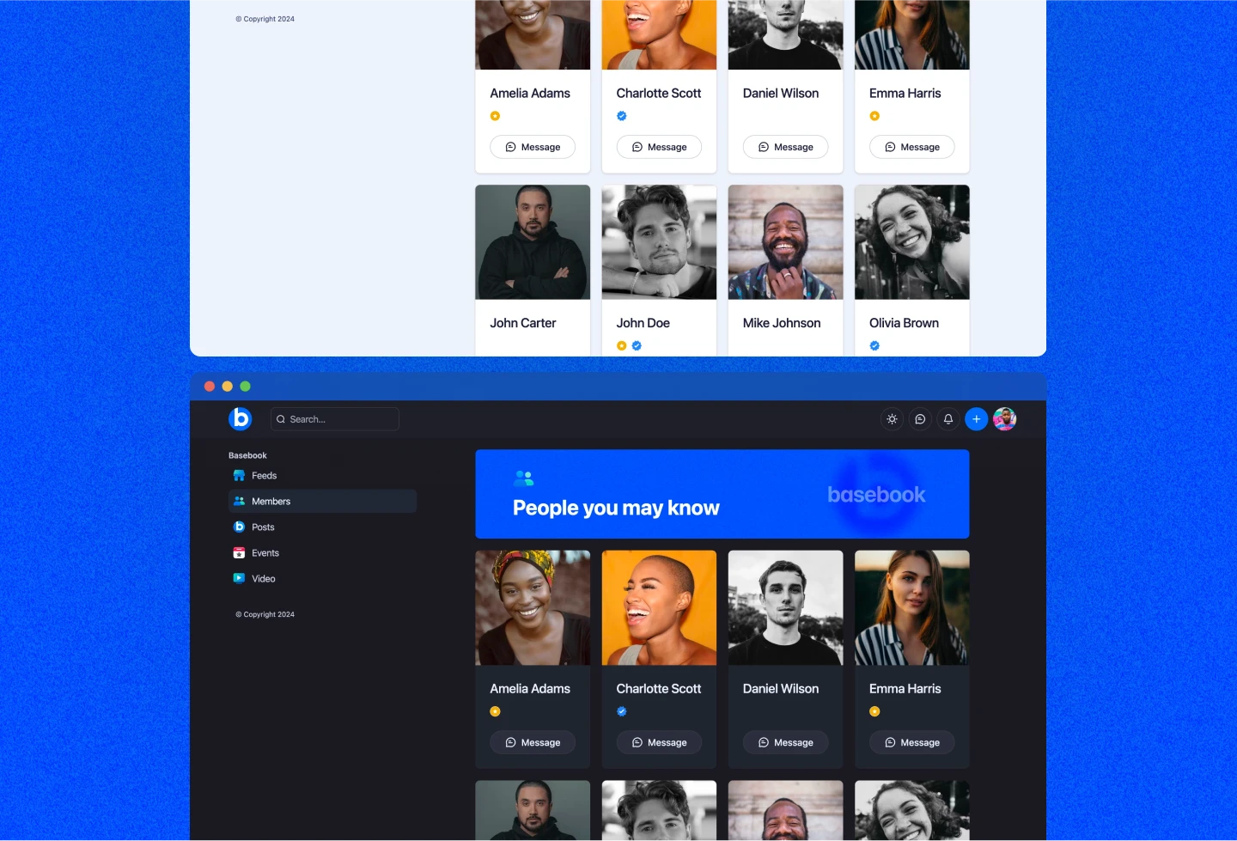Click Copyright 2024 text in light window
Viewport: 1237px width, 841px height.
[265, 19]
